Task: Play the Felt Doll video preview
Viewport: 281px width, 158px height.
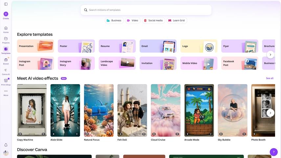Action: click(x=121, y=134)
